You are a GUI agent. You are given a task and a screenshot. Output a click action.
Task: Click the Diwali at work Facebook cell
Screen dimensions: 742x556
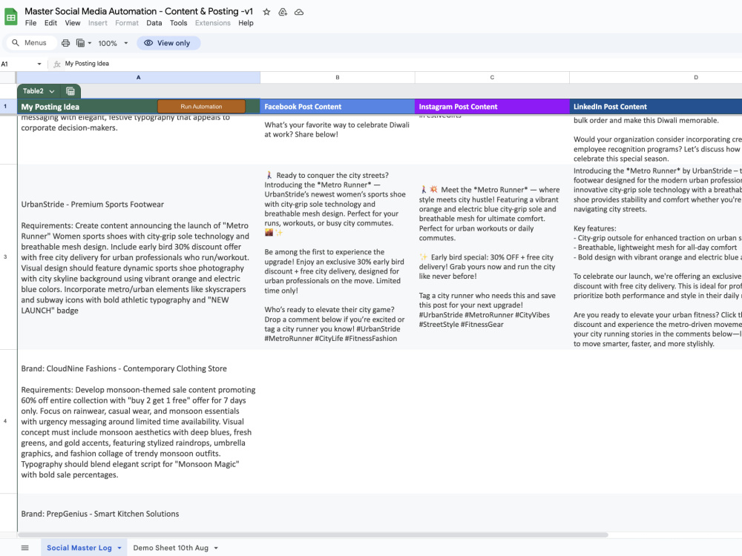(338, 139)
